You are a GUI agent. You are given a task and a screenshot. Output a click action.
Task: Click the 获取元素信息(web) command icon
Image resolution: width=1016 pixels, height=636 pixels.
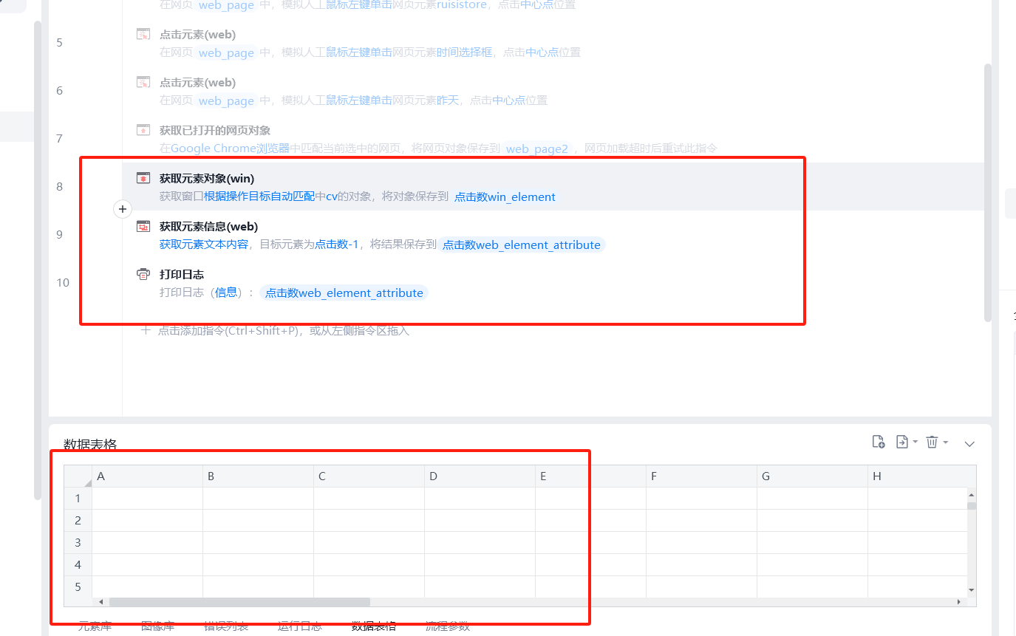[143, 226]
